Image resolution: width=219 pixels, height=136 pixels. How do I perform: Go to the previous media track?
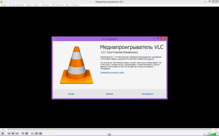(9, 133)
